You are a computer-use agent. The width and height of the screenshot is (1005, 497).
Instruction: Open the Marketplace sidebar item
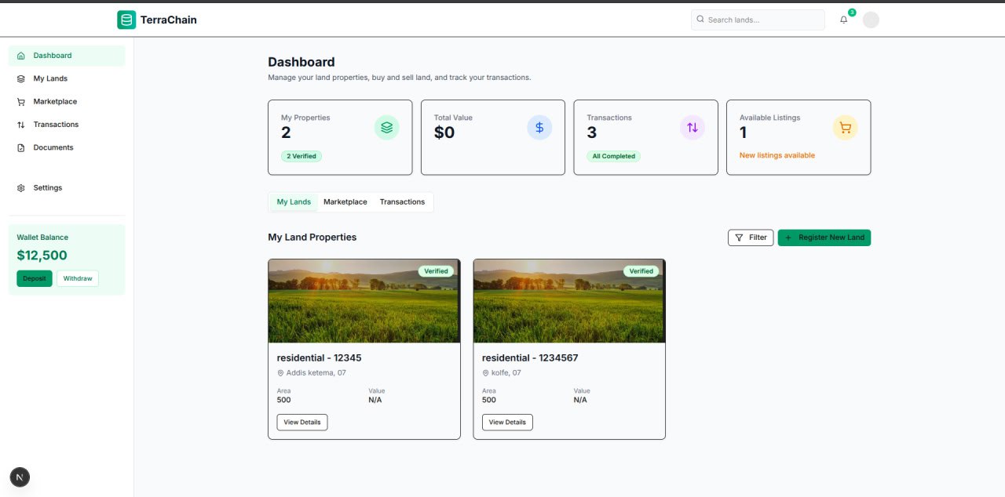pos(54,101)
